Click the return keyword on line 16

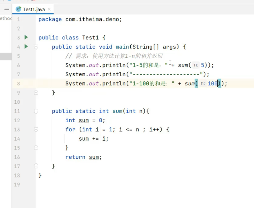(75, 157)
